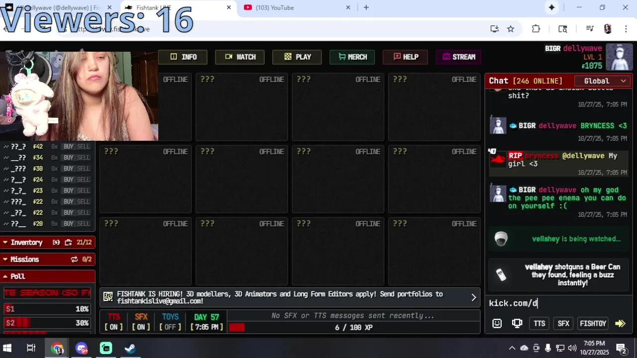Open Chrome profile avatar
The image size is (637, 358).
608,29
